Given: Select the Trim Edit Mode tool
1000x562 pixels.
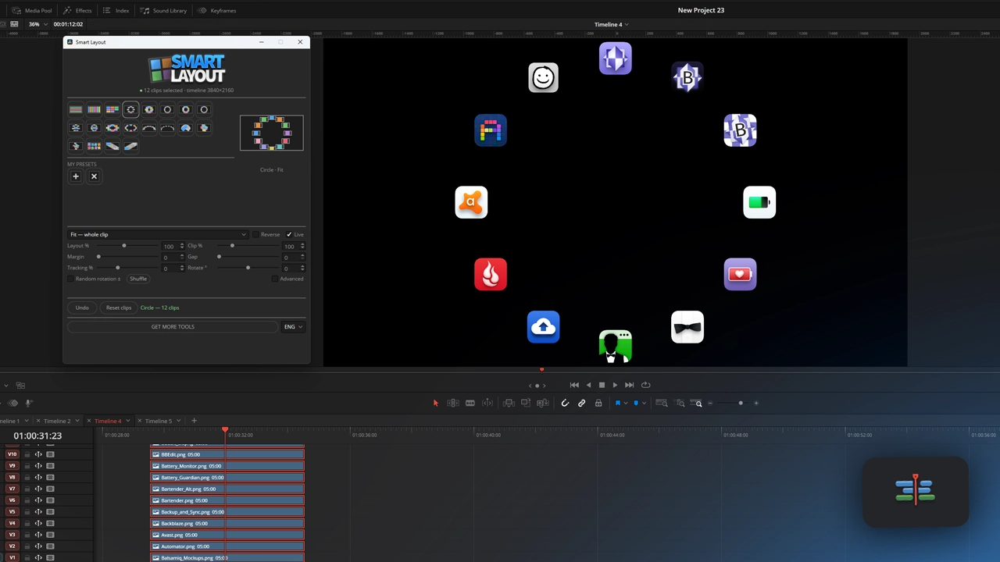Looking at the screenshot, I should point(453,404).
